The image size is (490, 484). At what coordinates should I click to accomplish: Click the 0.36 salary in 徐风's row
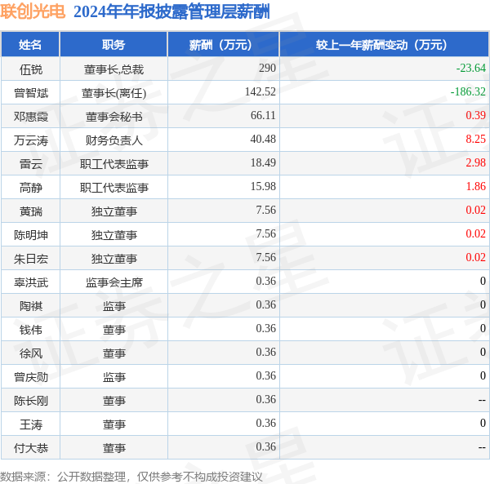point(266,352)
